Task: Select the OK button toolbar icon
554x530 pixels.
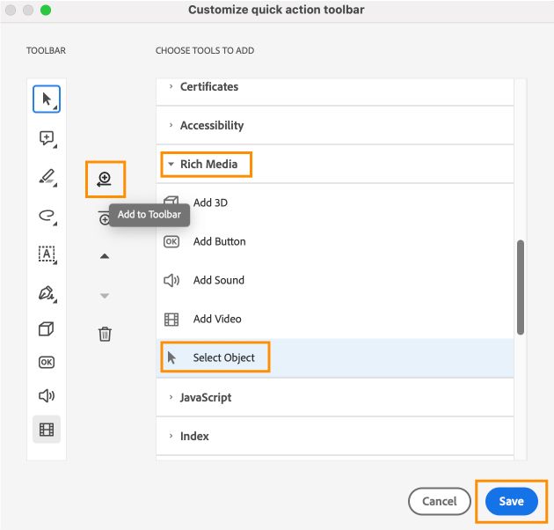Action: 47,362
